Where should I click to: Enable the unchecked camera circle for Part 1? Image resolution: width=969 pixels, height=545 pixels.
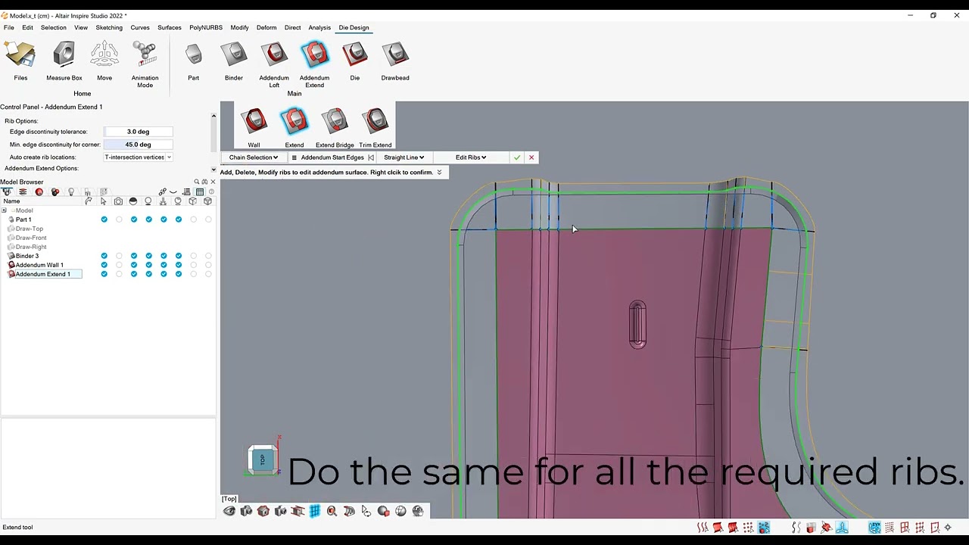pyautogui.click(x=119, y=220)
